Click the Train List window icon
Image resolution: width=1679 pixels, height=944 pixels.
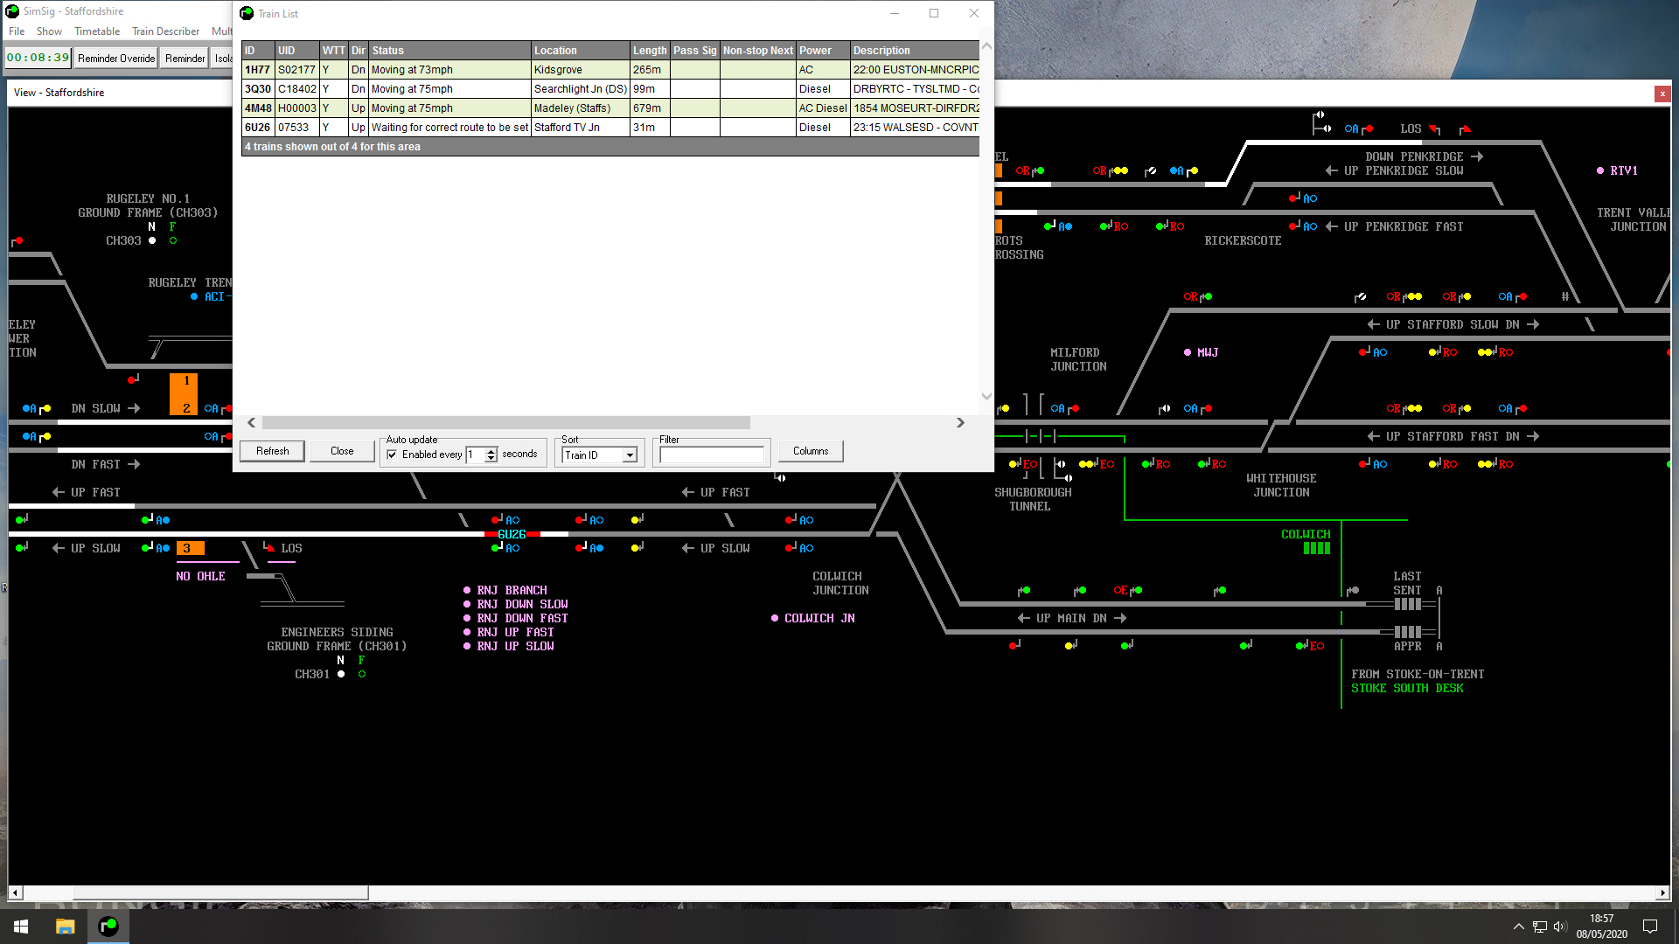point(247,13)
